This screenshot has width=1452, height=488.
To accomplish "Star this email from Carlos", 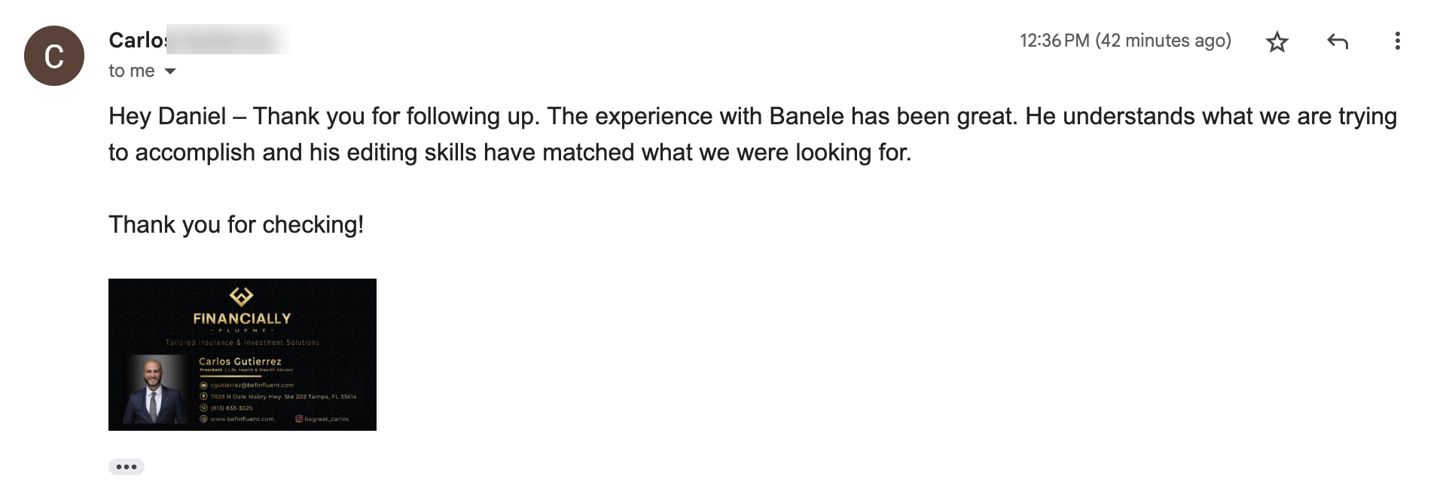I will click(x=1277, y=41).
